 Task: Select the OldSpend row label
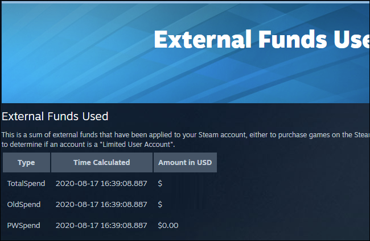[23, 204]
